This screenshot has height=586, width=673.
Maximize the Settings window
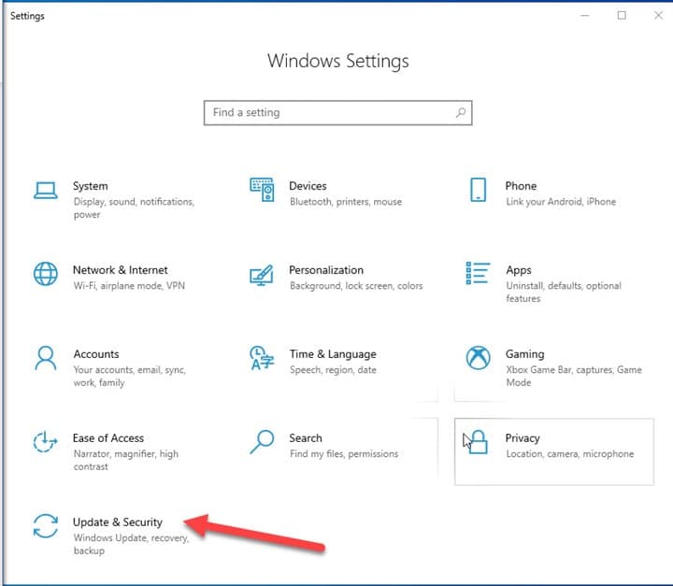[x=622, y=16]
